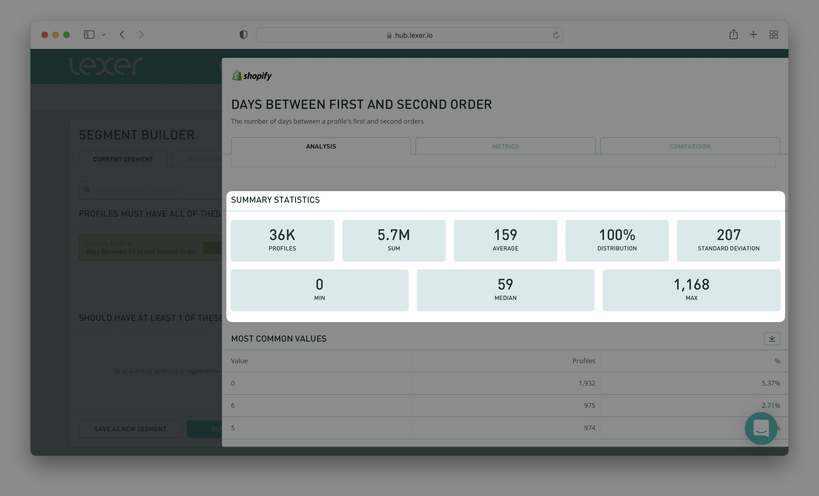Click the Safari share icon

point(733,35)
